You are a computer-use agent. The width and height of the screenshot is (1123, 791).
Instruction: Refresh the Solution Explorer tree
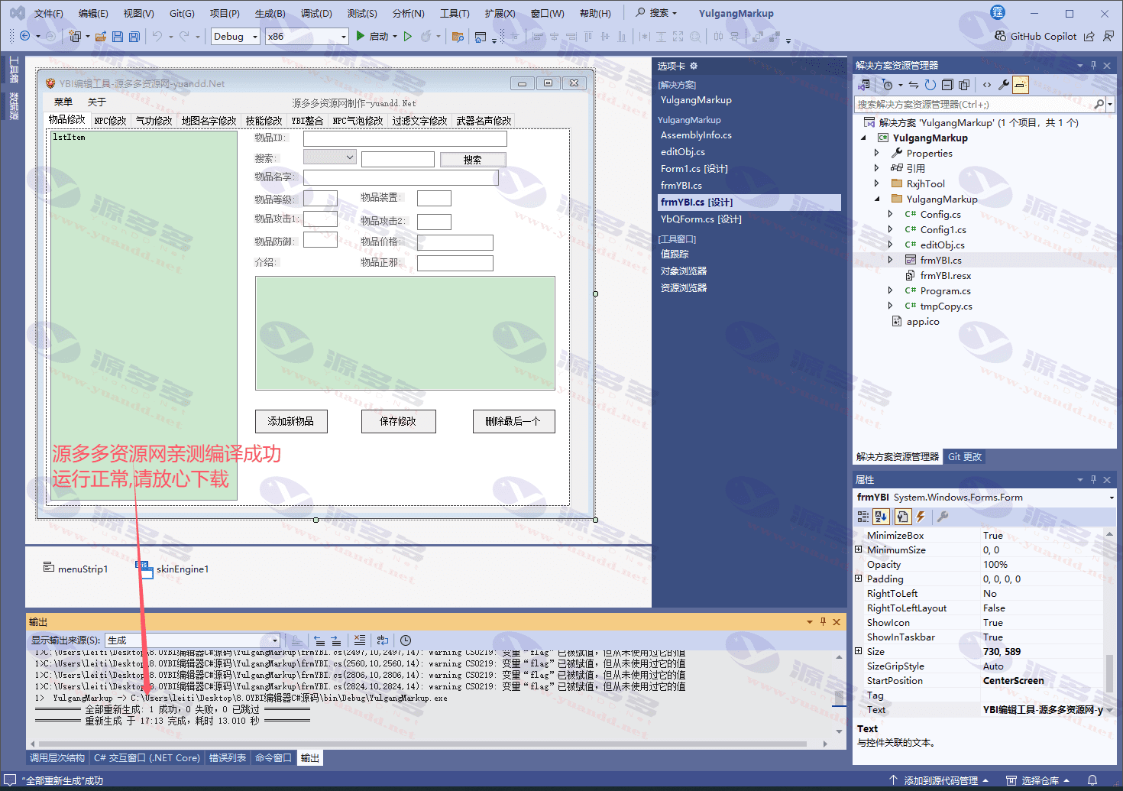(930, 85)
